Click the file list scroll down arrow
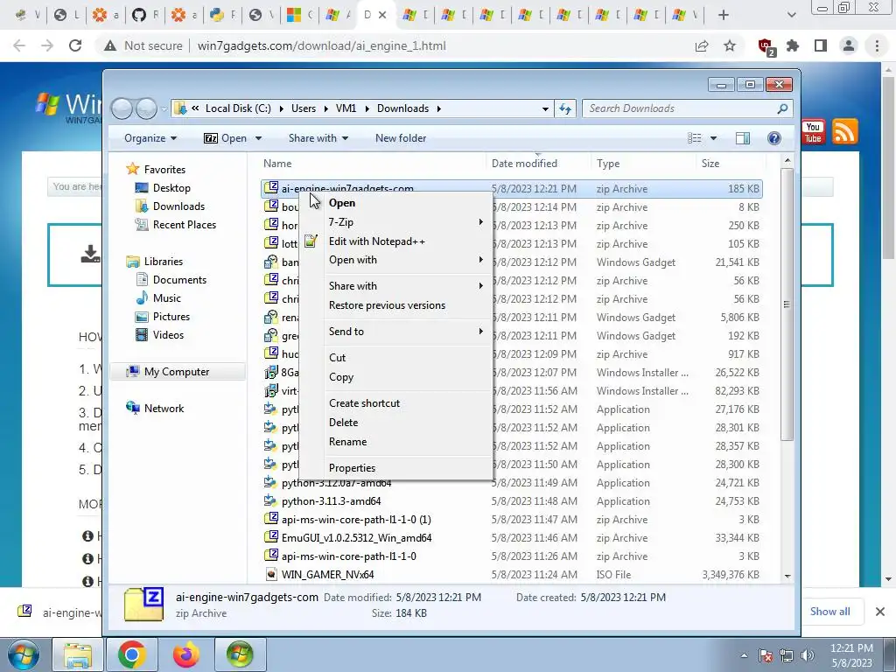The height and width of the screenshot is (672, 896). point(787,576)
